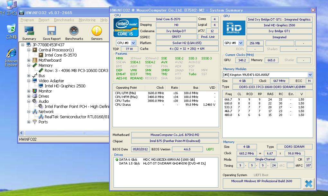Click the Intel HD Graphics logo
This screenshot has width=328, height=196.
pos(234,28)
